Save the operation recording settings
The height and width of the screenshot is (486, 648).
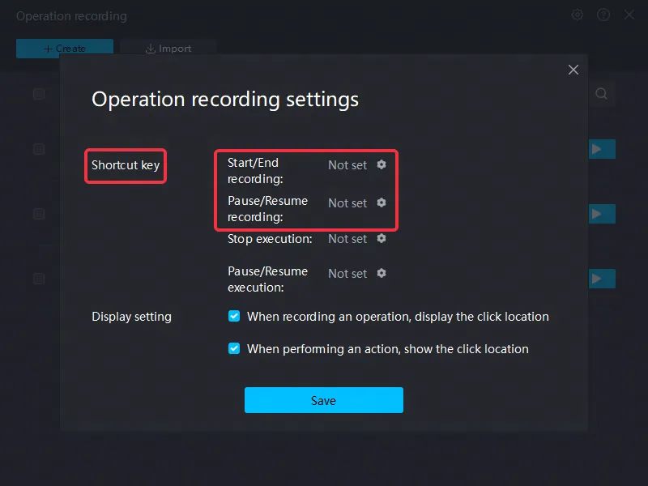click(x=323, y=400)
